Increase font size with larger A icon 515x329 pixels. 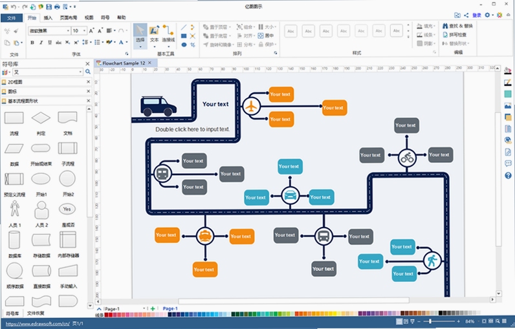tap(92, 30)
